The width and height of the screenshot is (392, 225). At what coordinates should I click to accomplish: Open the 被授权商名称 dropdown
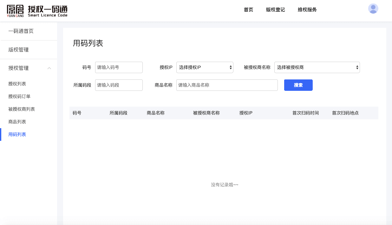coord(317,67)
